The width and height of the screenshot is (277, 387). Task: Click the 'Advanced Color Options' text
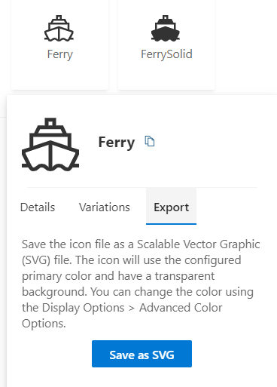coord(122,315)
